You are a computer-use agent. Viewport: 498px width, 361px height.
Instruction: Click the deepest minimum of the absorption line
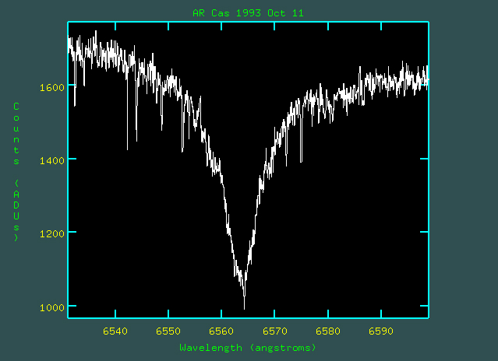click(x=244, y=307)
